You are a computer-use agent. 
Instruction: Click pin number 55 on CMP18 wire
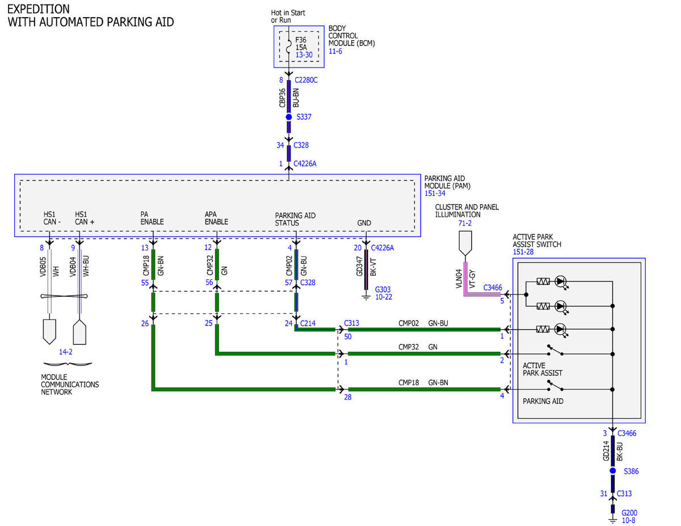(145, 282)
